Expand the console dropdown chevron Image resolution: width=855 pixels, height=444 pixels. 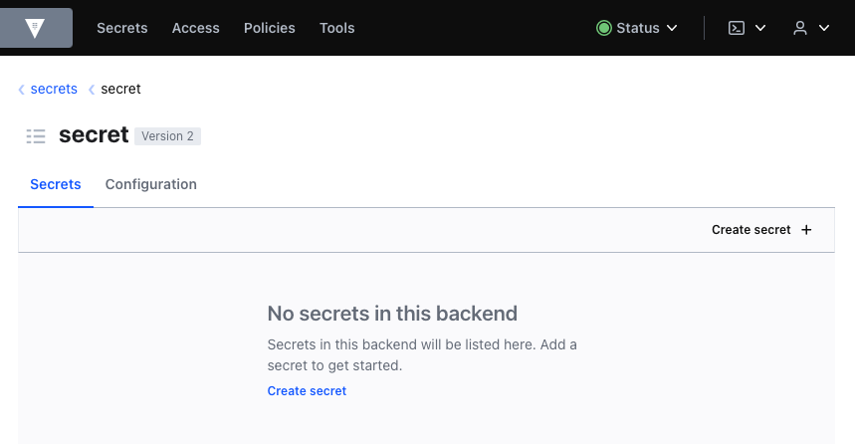click(x=760, y=28)
